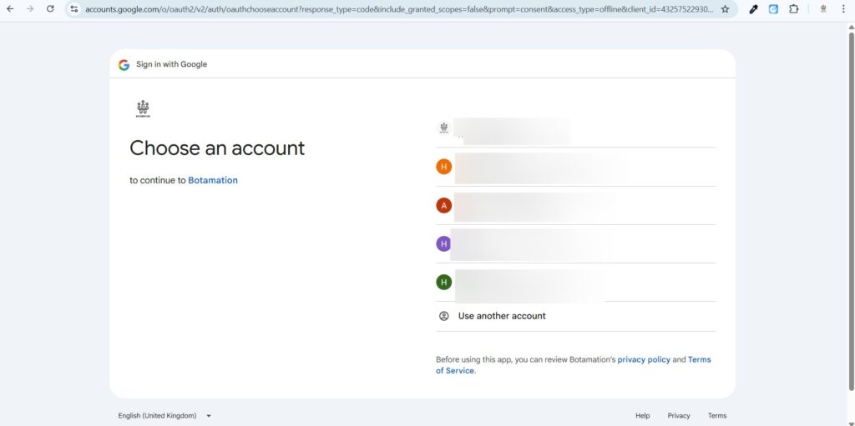Open Botamation's privacy policy link
This screenshot has height=426, width=855.
coord(644,359)
